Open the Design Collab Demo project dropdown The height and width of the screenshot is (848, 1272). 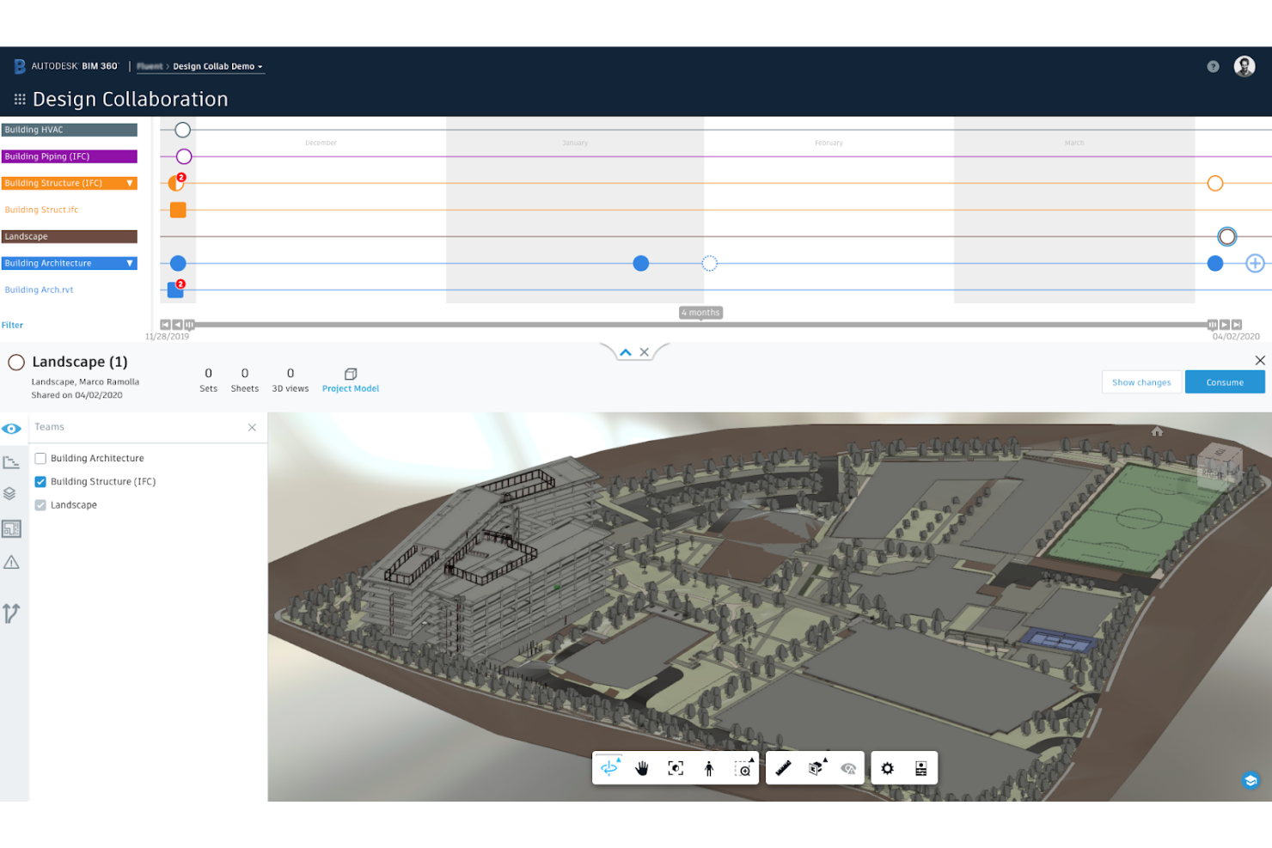pos(217,66)
